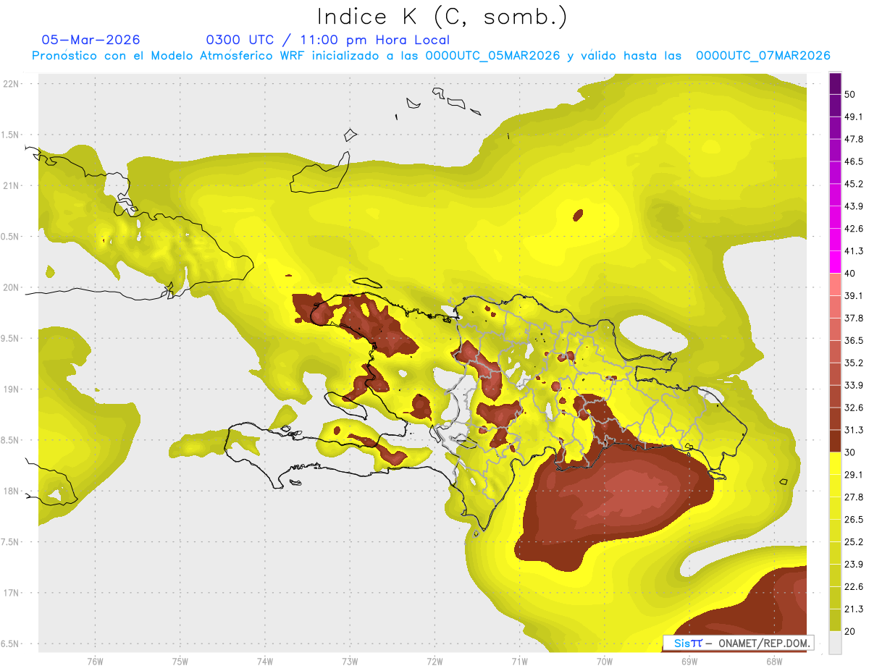Viewport: 869px width, 671px height.
Task: Click the colorbar label "33.9"
Action: 854,385
